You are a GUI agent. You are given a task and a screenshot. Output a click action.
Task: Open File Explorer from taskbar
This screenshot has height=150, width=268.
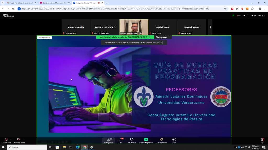tap(64, 147)
